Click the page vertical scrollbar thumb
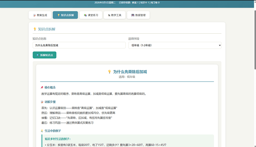This screenshot has height=147, width=256. [255, 40]
